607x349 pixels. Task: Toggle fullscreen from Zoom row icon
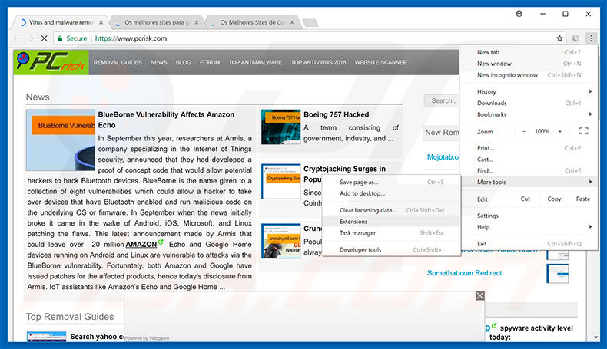(x=583, y=131)
